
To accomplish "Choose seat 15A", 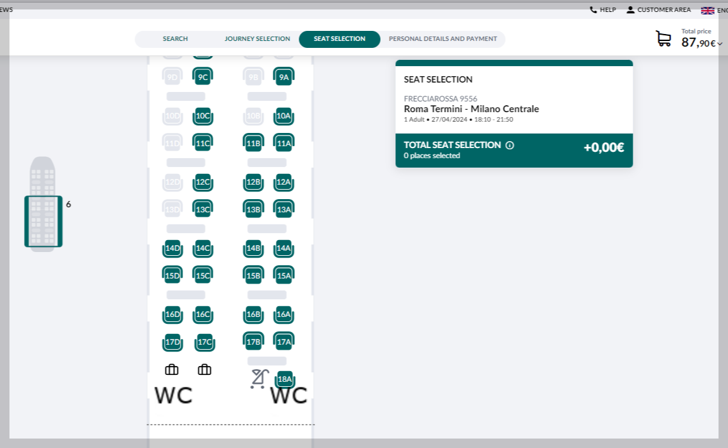I will (x=283, y=275).
